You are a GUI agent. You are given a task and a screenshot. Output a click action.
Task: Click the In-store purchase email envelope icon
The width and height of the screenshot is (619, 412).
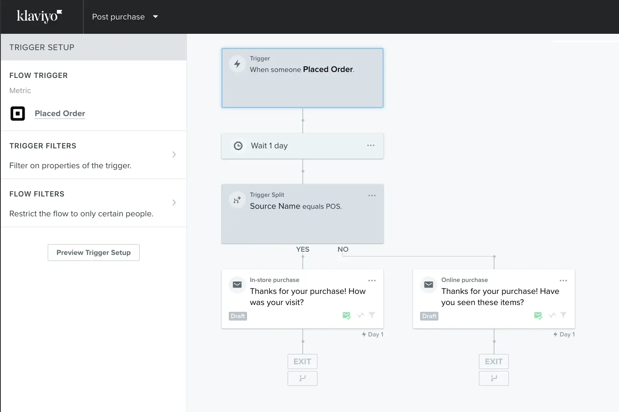coord(237,285)
